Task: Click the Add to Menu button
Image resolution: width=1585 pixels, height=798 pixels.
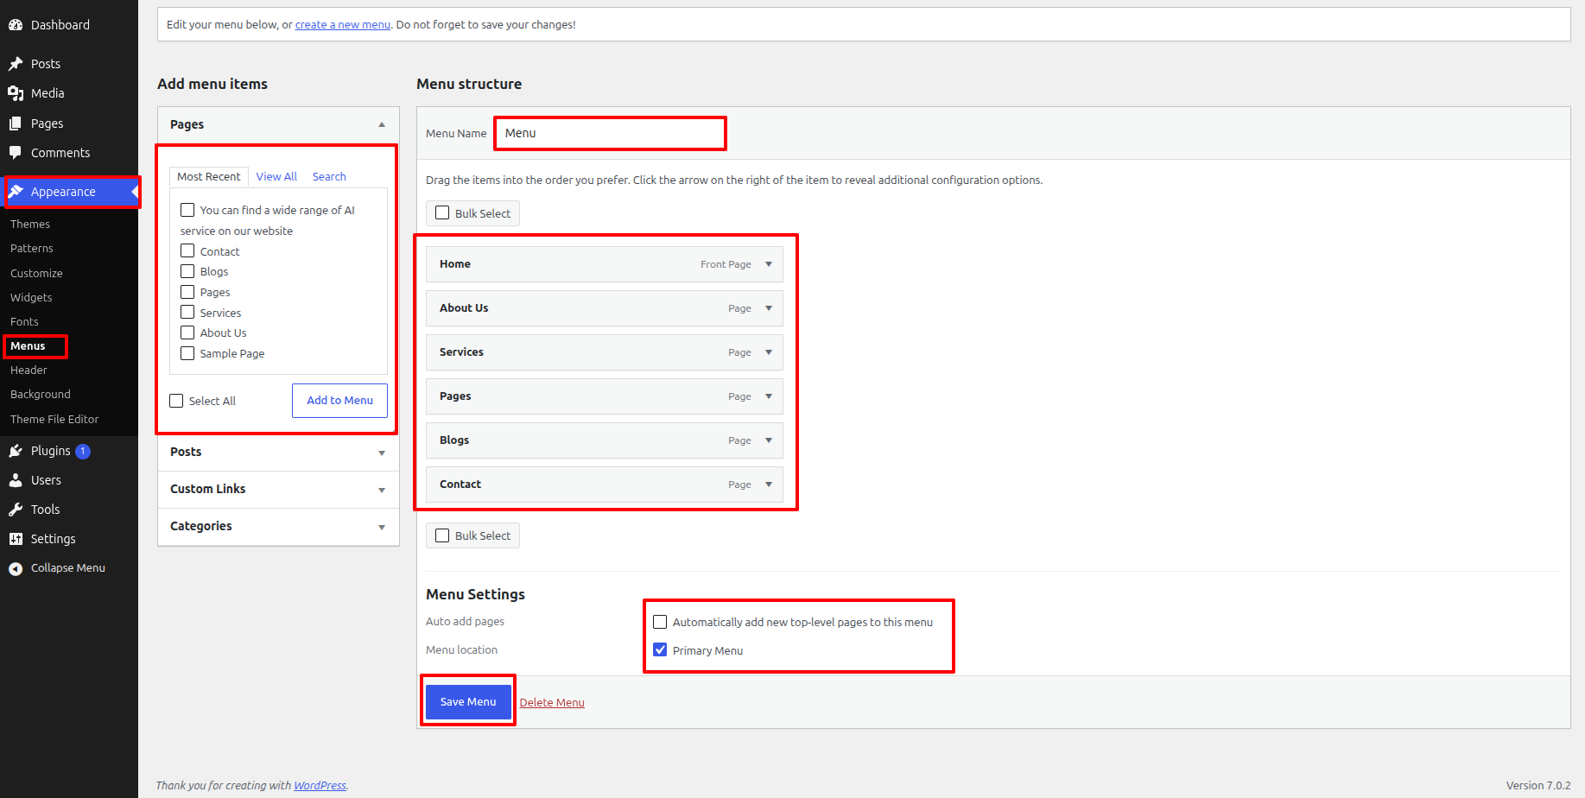Action: (x=339, y=401)
